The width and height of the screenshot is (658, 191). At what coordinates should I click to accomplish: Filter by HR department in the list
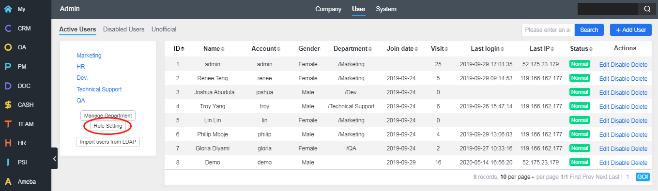(81, 67)
